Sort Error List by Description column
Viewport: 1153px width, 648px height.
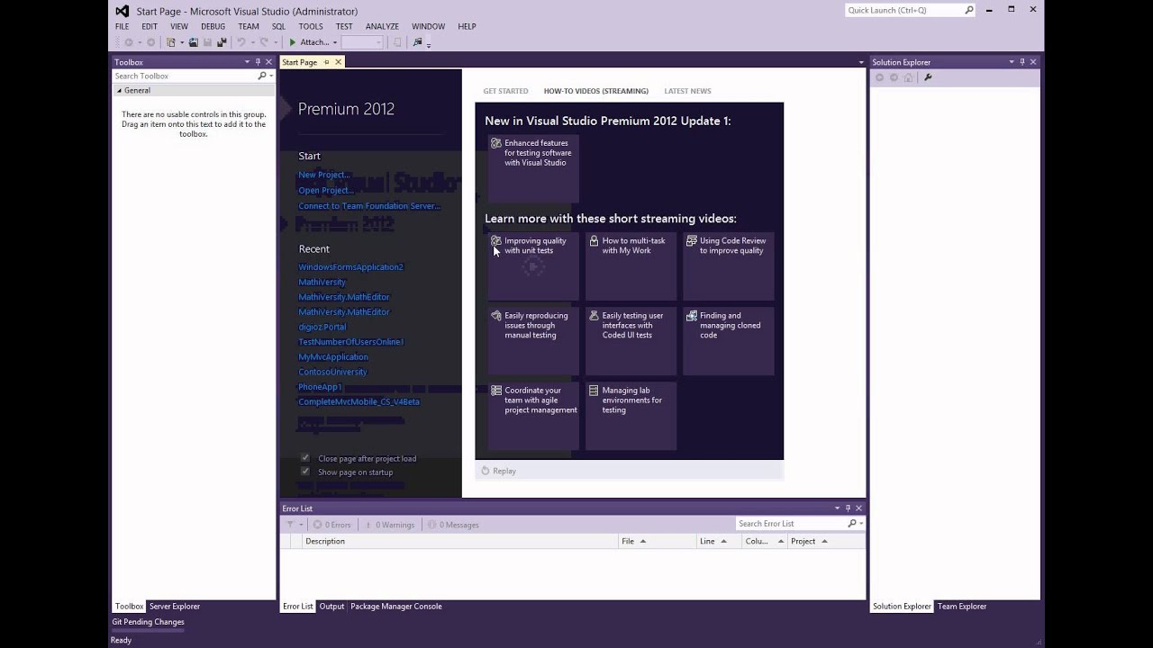[460, 541]
